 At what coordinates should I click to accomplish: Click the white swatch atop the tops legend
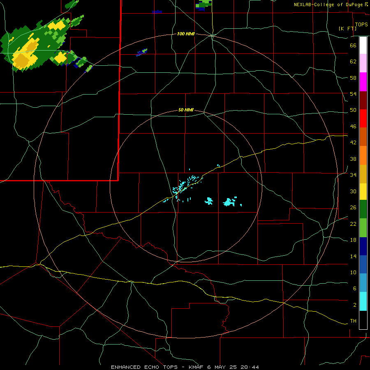[363, 45]
